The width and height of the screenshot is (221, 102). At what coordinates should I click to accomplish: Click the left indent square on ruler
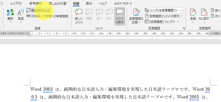[30, 36]
